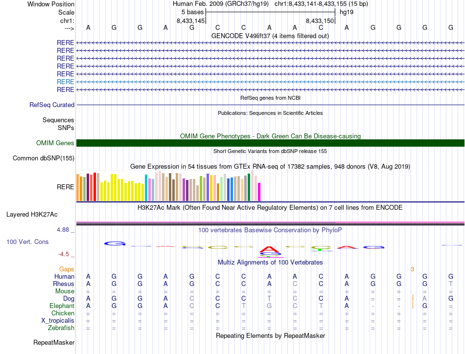Select the Rhesus alignment row label
The image size is (465, 354).
[x=64, y=284]
